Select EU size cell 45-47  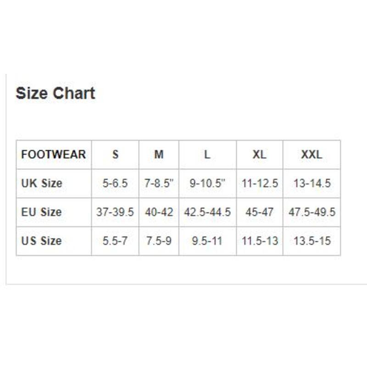coord(260,212)
